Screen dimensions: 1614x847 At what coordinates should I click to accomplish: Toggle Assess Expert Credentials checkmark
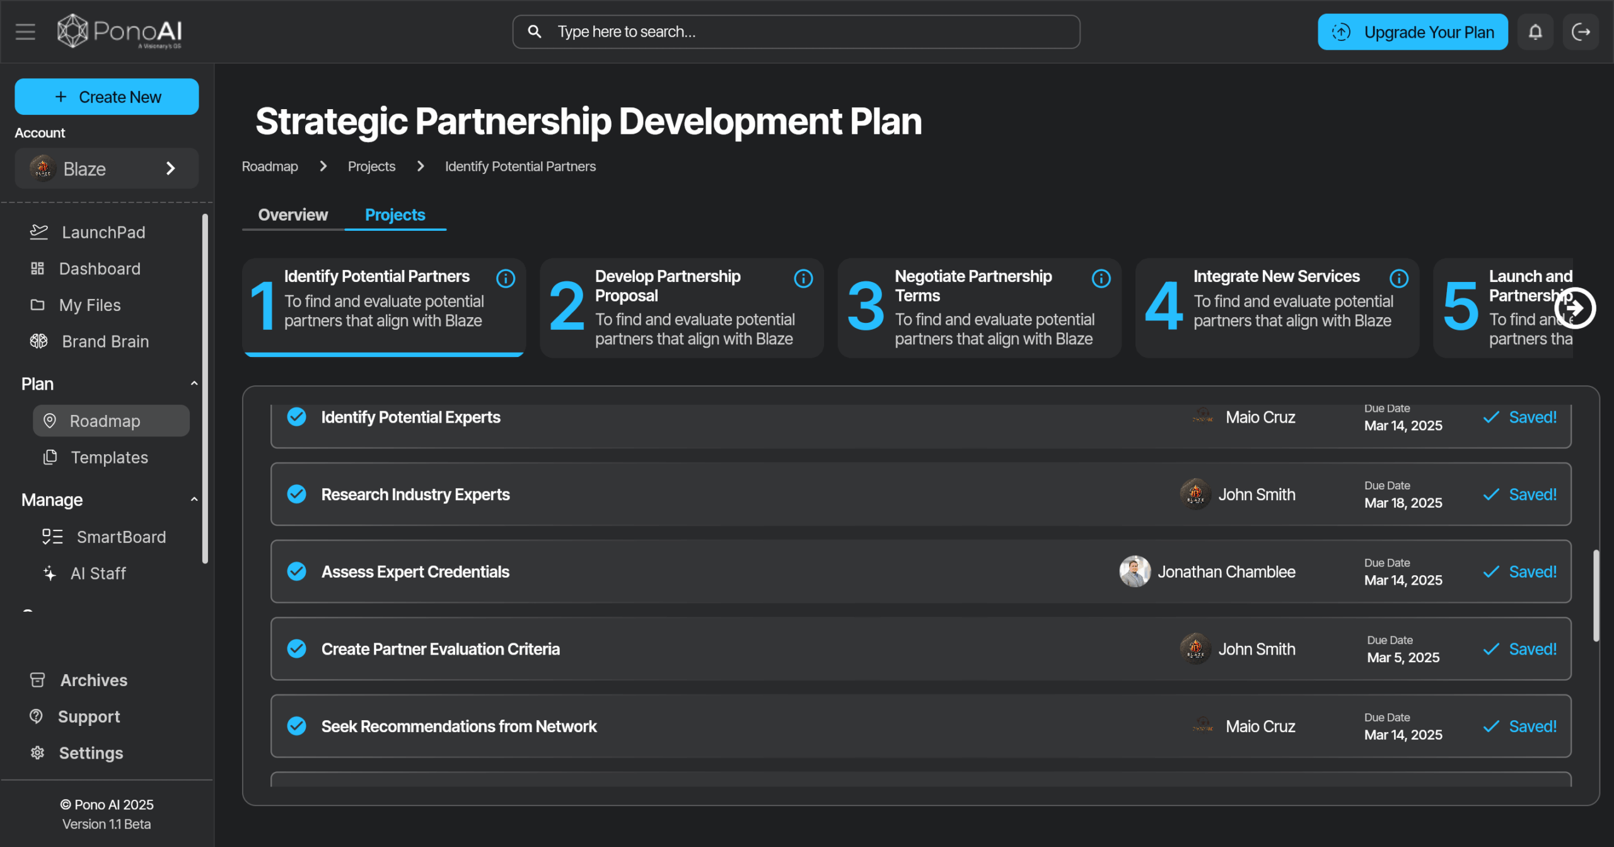coord(297,571)
